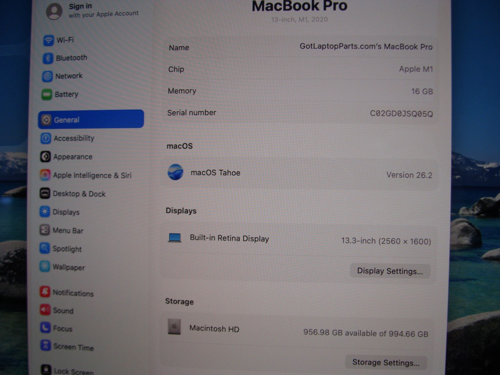
Task: Click the Menu Bar icon
Action: (x=45, y=230)
